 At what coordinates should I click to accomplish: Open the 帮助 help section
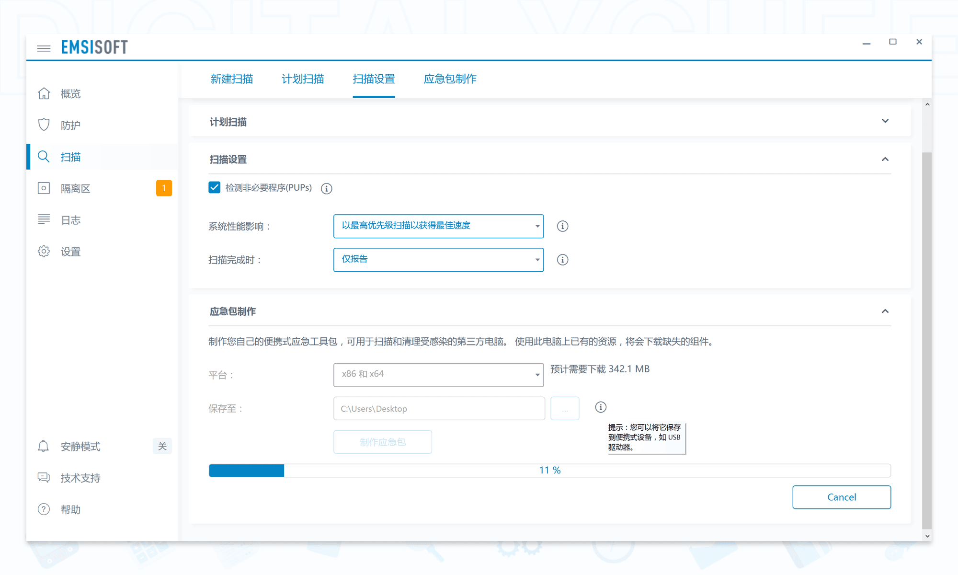click(70, 509)
